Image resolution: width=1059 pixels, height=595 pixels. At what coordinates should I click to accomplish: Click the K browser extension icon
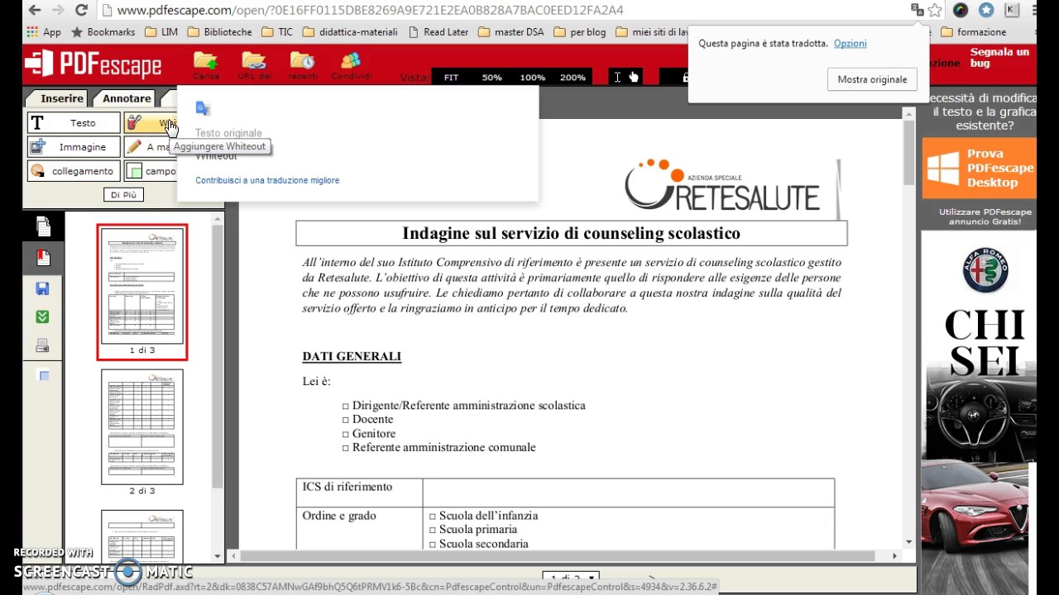pos(1011,10)
